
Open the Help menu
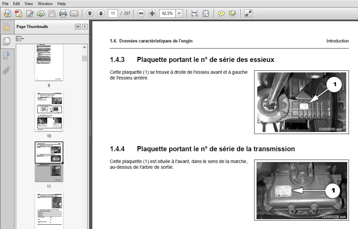point(61,4)
